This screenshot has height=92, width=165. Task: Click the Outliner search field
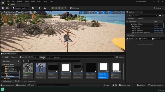pos(145,16)
